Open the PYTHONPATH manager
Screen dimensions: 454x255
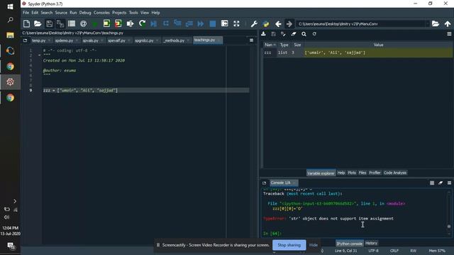(x=266, y=23)
